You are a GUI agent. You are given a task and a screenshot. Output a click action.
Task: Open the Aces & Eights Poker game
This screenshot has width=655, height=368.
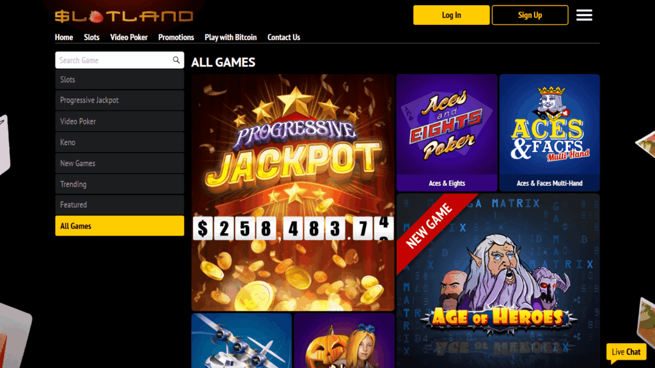coord(446,133)
